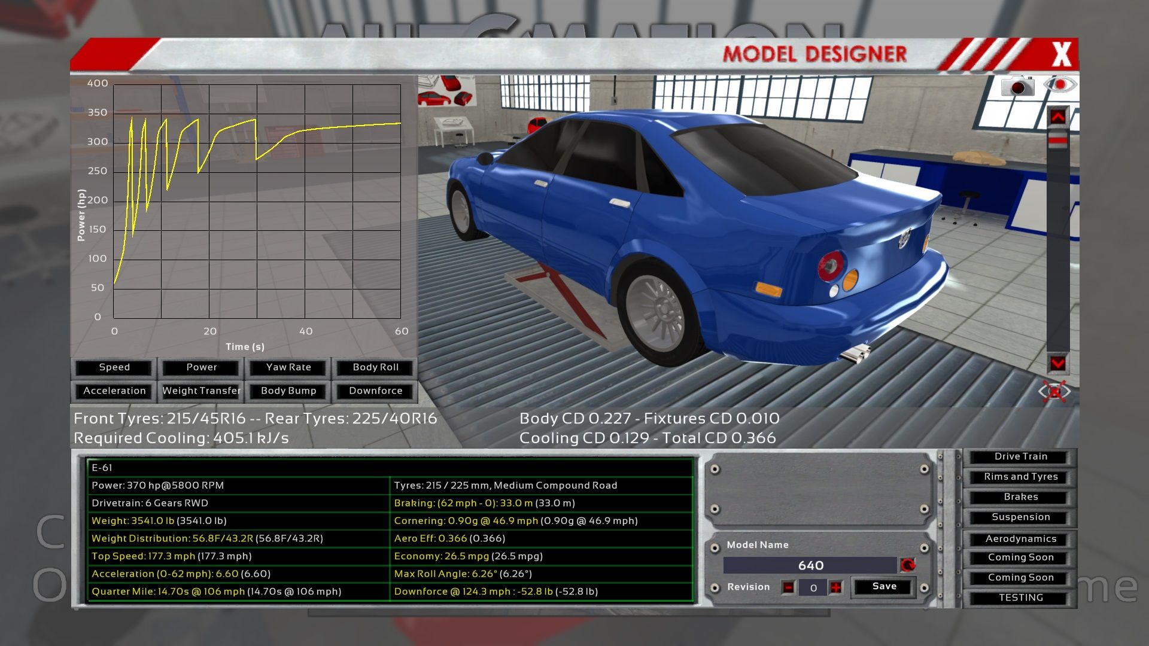Open the Aerodynamics section
This screenshot has width=1149, height=646.
tap(1020, 539)
